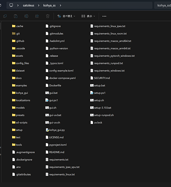Screen dimensions: 171x187
Task: Select the setup folder
Action: click(x=17, y=130)
